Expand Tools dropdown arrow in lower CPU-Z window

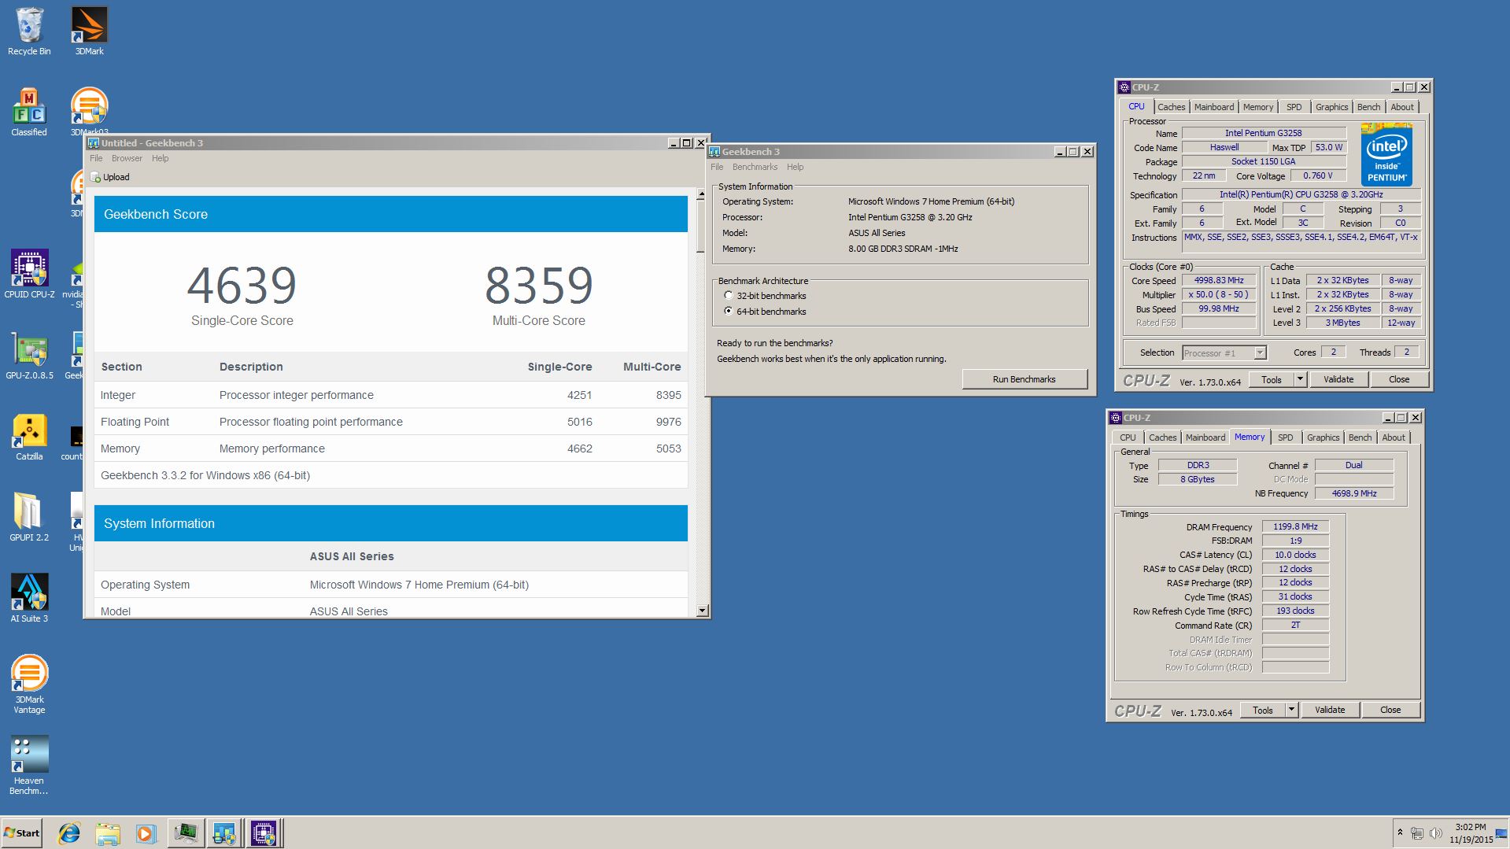[x=1291, y=710]
